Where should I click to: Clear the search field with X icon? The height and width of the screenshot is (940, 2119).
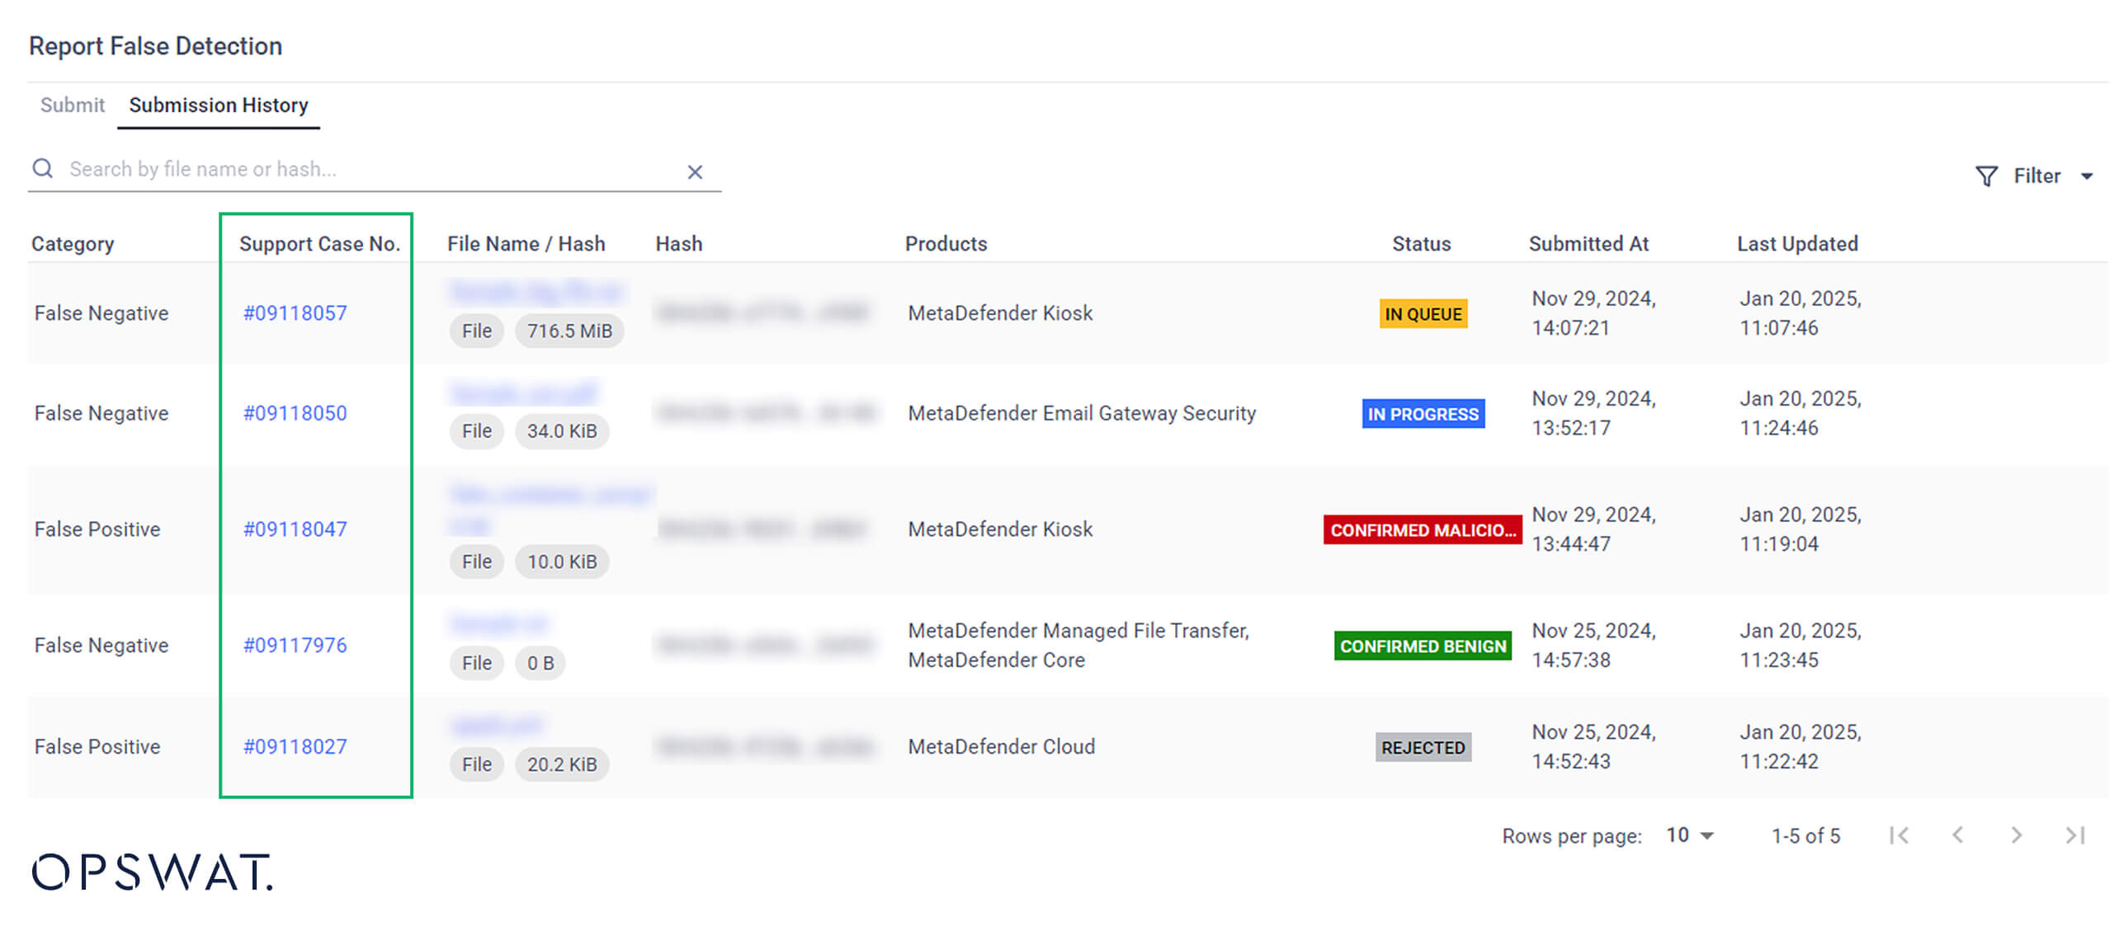point(695,172)
